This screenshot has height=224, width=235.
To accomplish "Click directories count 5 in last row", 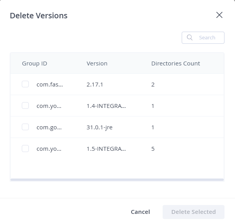I will 153,149.
